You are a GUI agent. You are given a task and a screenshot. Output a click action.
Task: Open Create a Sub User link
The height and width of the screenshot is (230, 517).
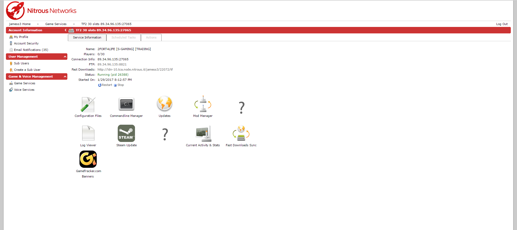pos(27,70)
